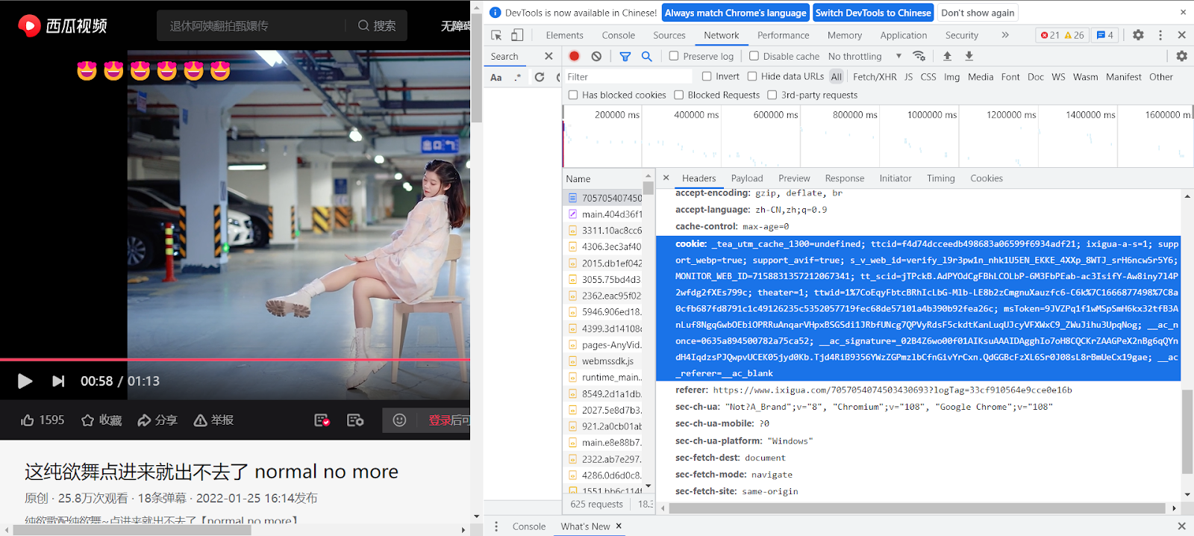Import a HAR file upload icon

(947, 56)
